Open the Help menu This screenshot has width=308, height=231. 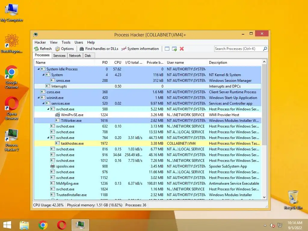[91, 42]
